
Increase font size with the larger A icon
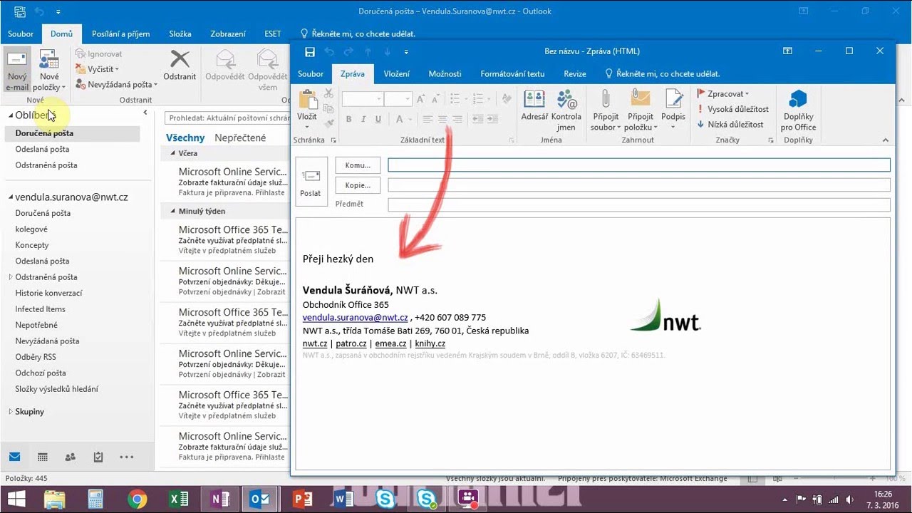coord(420,99)
